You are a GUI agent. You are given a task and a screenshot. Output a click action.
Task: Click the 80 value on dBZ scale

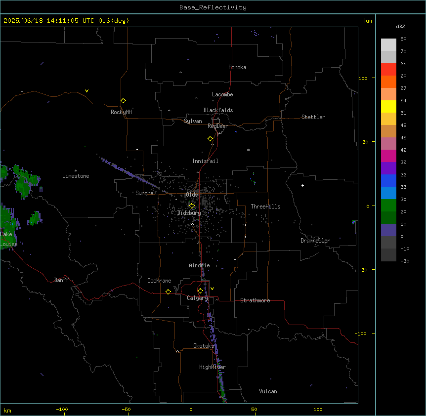pyautogui.click(x=403, y=39)
